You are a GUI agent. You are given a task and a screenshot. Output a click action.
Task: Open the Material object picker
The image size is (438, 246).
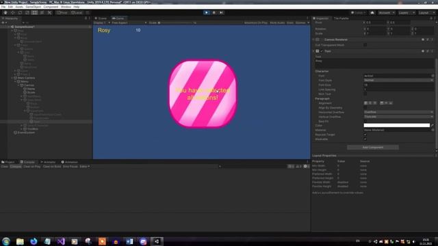click(x=433, y=130)
